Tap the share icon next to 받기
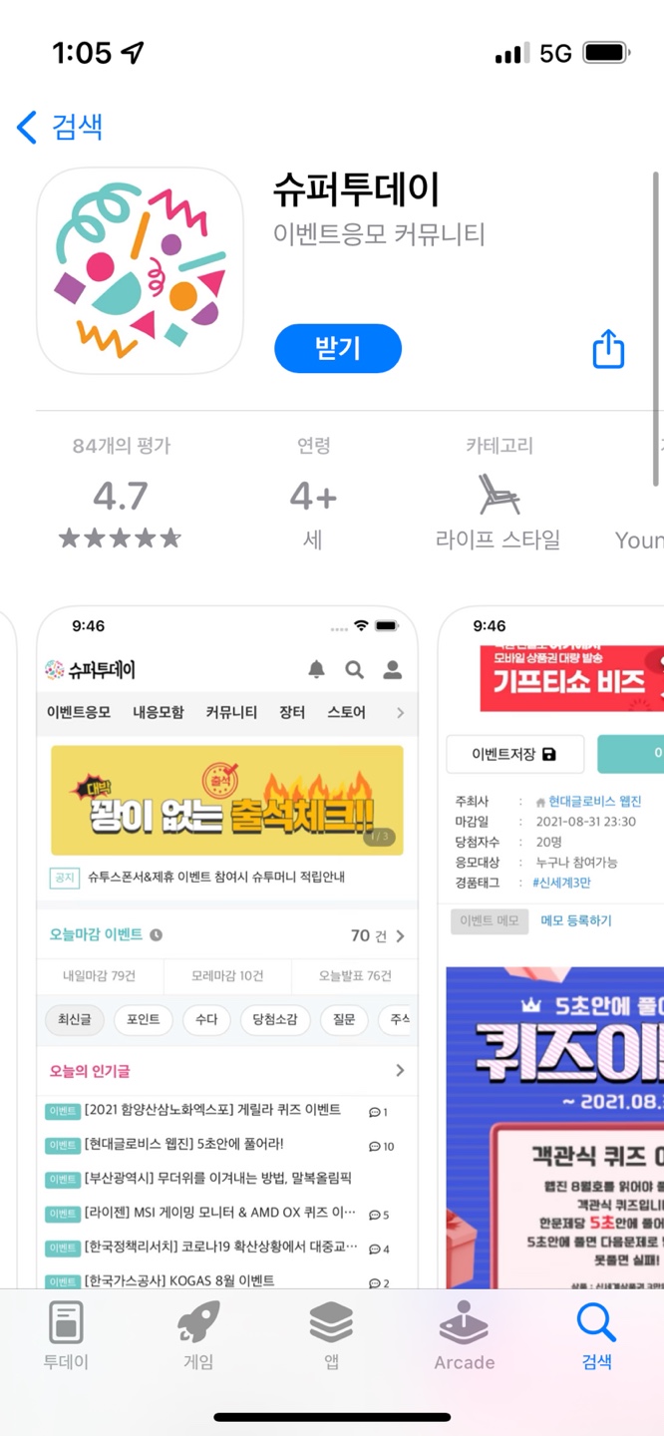The height and width of the screenshot is (1436, 664). [x=608, y=349]
